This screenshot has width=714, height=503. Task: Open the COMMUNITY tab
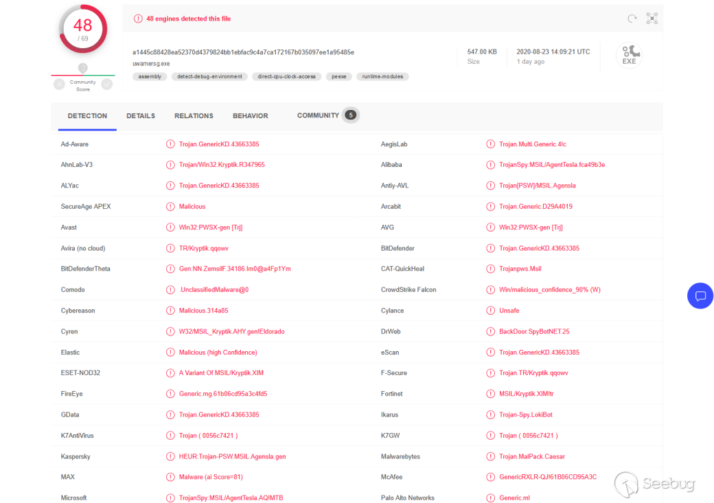(x=319, y=115)
